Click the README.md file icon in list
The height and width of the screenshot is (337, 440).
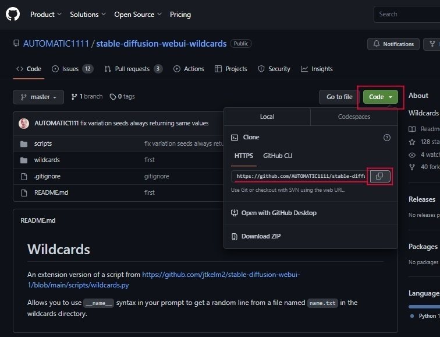tap(24, 193)
